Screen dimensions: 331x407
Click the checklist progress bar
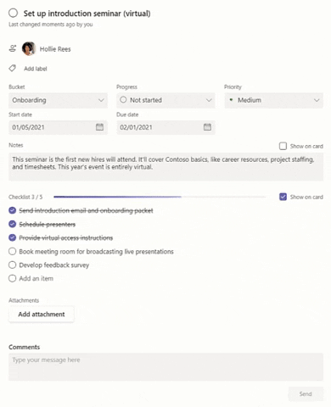(x=160, y=197)
